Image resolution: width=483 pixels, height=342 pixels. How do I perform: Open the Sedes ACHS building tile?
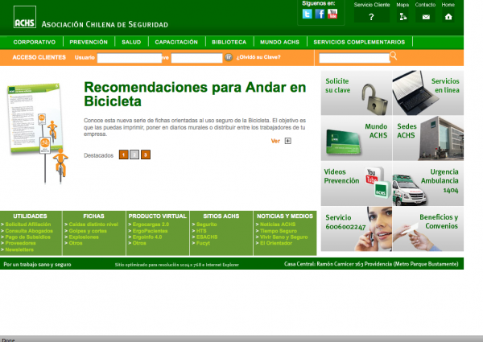pos(428,138)
